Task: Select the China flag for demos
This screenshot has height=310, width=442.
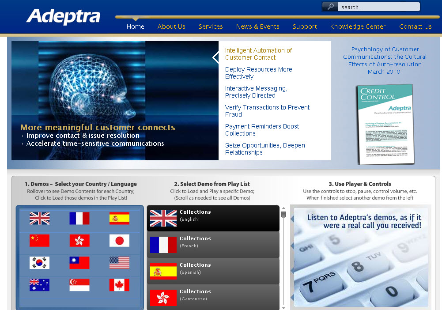Action: (x=39, y=241)
